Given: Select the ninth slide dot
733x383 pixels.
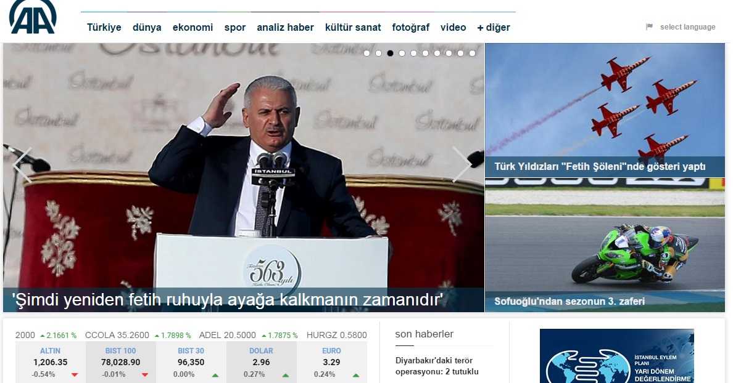Looking at the screenshot, I should (x=460, y=53).
